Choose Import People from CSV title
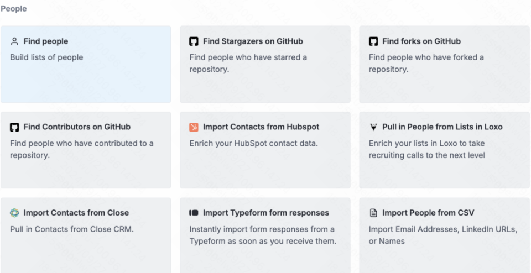 [428, 213]
